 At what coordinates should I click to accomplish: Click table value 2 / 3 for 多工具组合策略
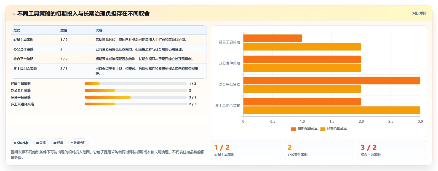coord(64,69)
